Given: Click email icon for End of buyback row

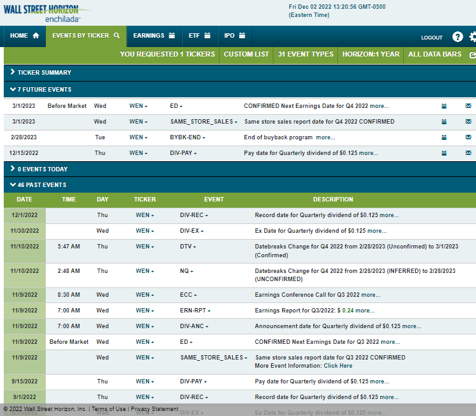Looking at the screenshot, I should (x=468, y=137).
